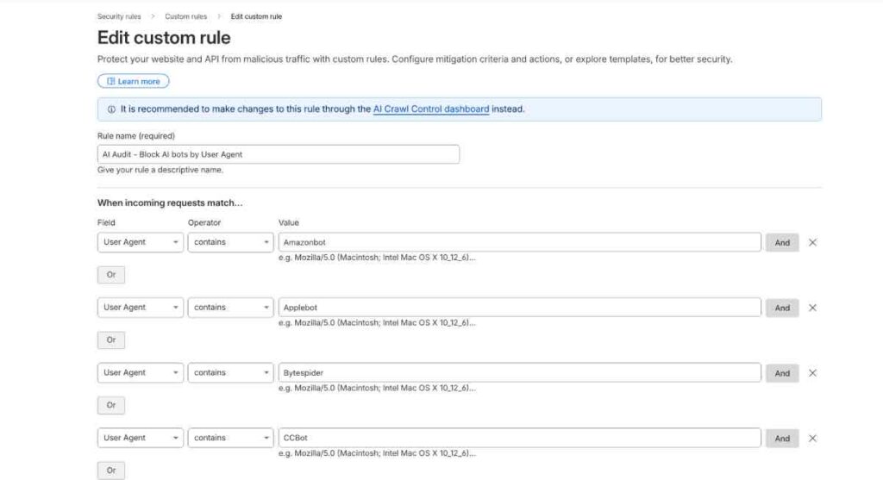The height and width of the screenshot is (480, 883).
Task: Open the Operator dropdown for Applebot row
Action: click(x=230, y=308)
